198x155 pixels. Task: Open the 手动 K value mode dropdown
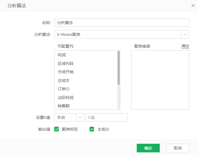[x=69, y=118]
